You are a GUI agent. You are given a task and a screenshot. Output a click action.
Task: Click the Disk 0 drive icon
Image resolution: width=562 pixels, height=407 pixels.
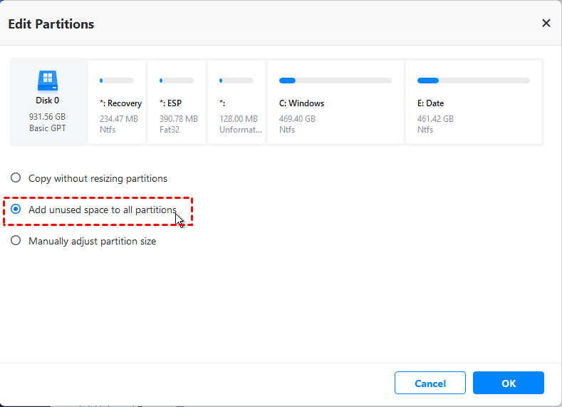pos(48,80)
